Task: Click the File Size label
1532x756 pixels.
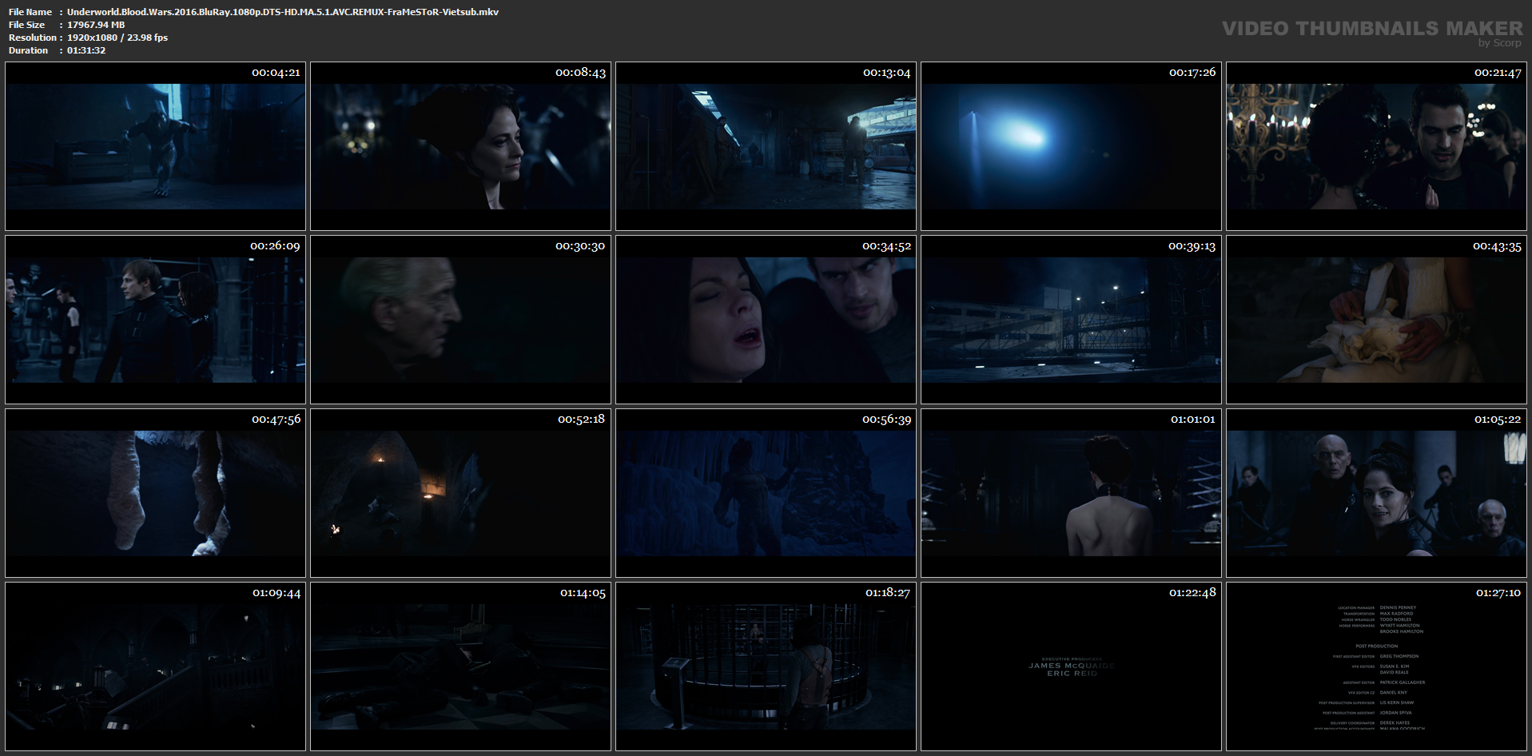Action: pyautogui.click(x=26, y=25)
